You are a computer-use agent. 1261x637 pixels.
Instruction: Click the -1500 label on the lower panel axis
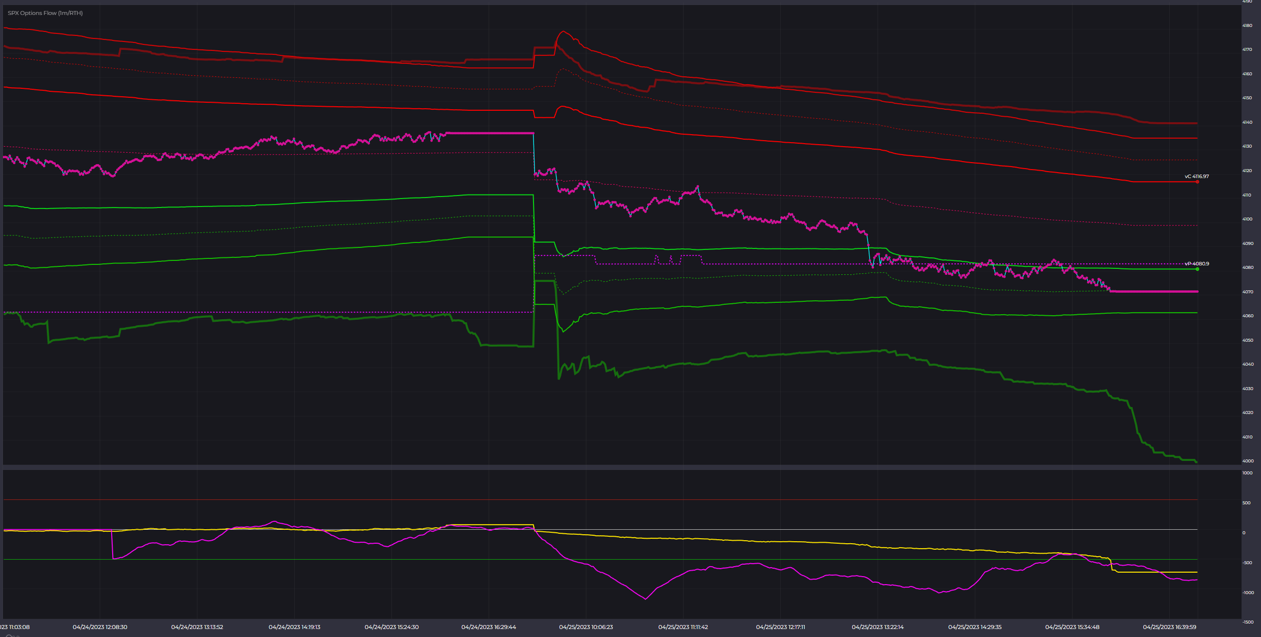1248,622
